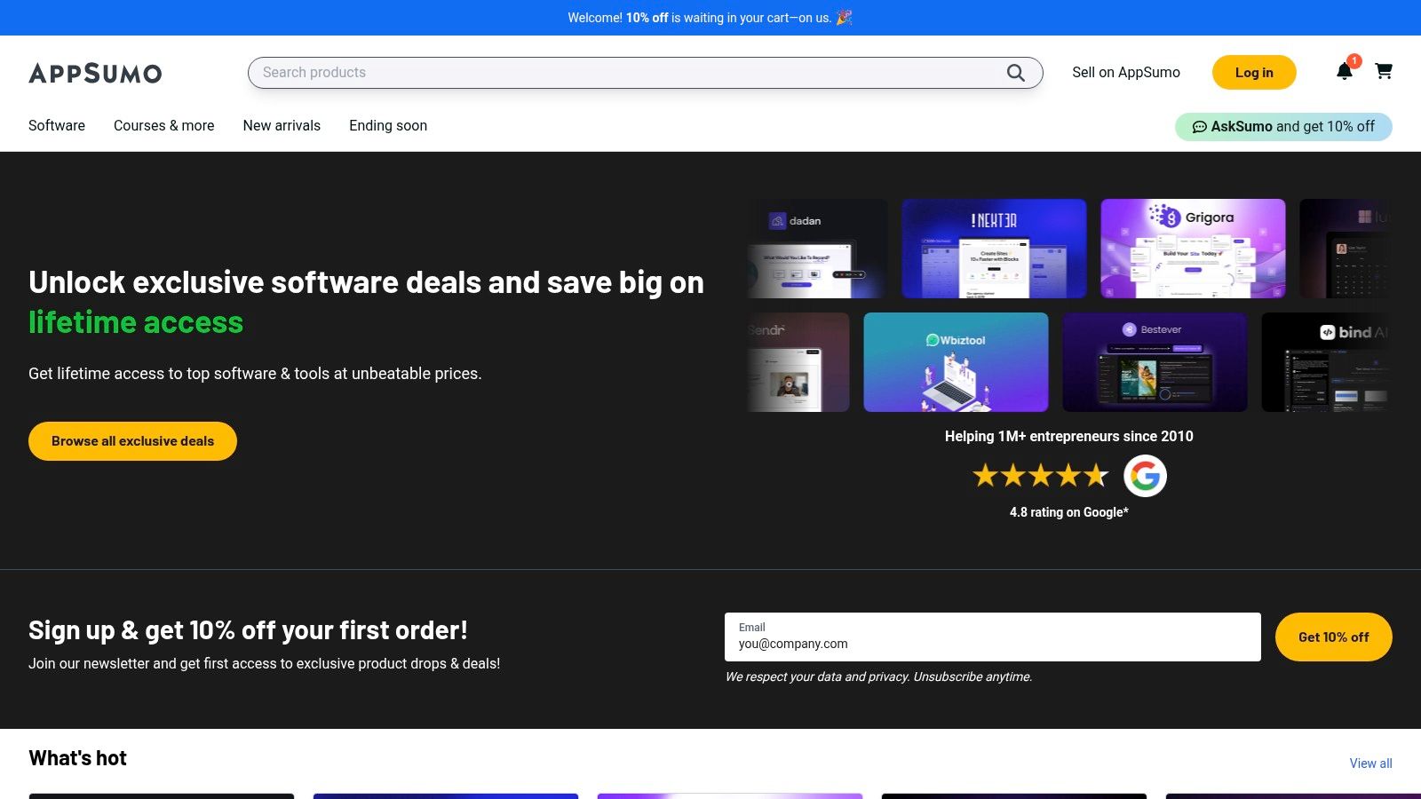
Task: Click the Log in button
Action: (x=1254, y=73)
